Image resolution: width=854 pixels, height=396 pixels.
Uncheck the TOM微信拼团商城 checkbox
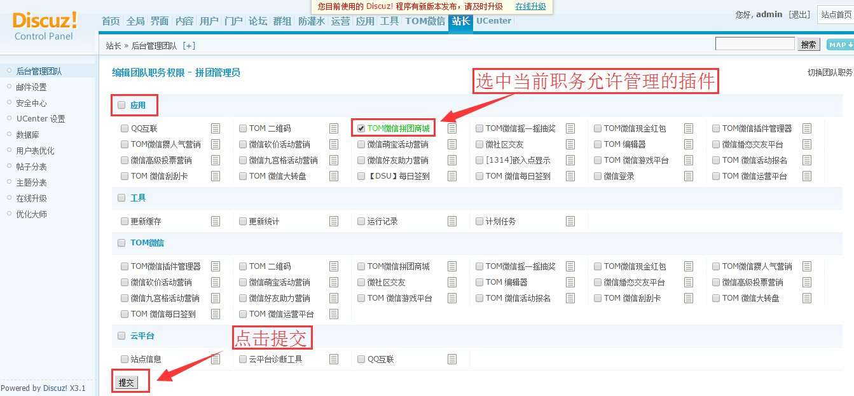click(361, 128)
